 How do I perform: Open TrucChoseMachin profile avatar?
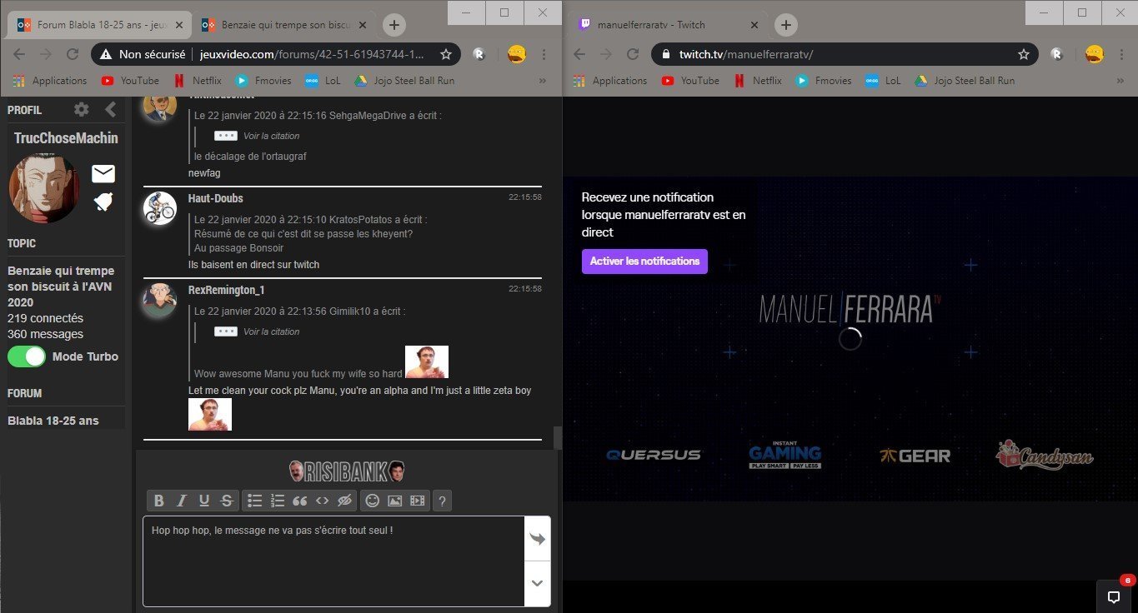tap(44, 187)
